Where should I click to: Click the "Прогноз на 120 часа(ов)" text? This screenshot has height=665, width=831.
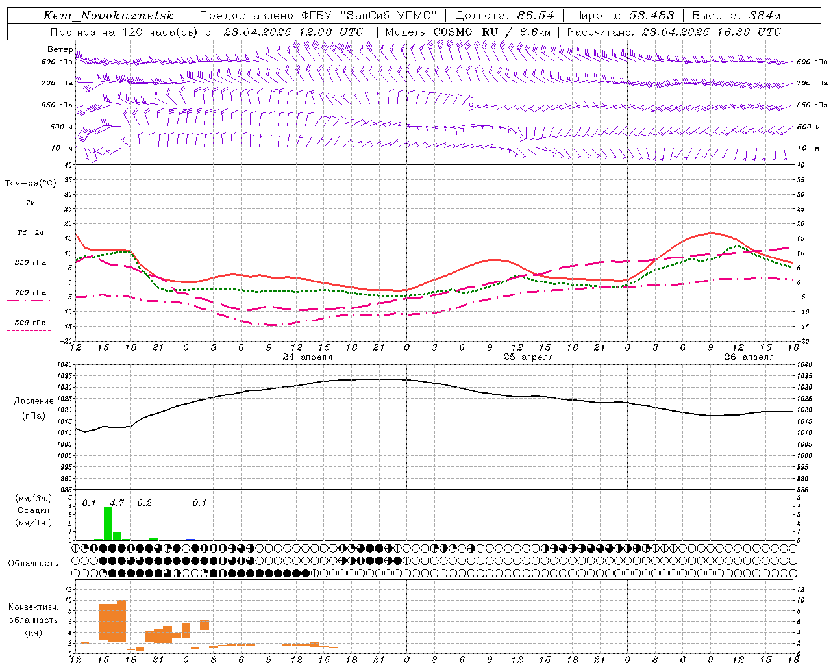click(x=125, y=32)
